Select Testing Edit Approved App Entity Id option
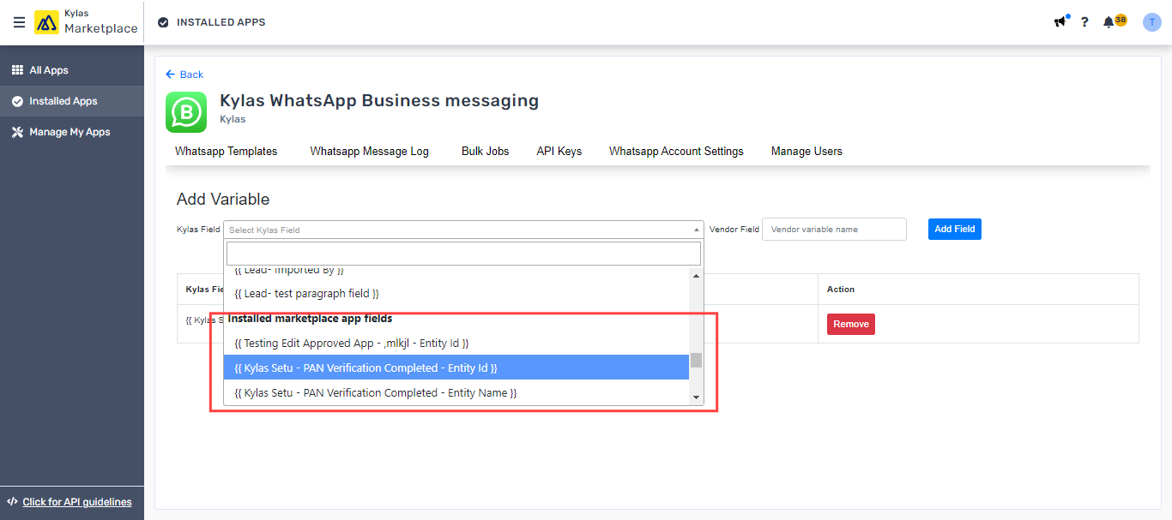Image resolution: width=1172 pixels, height=520 pixels. tap(456, 344)
